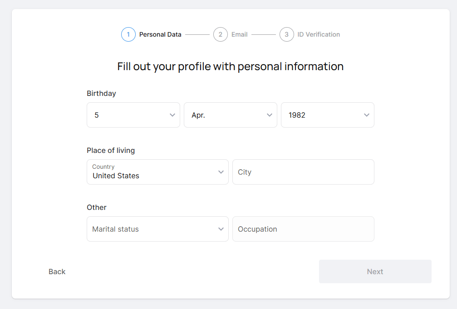Click the chevron on the Country selector

tap(221, 172)
